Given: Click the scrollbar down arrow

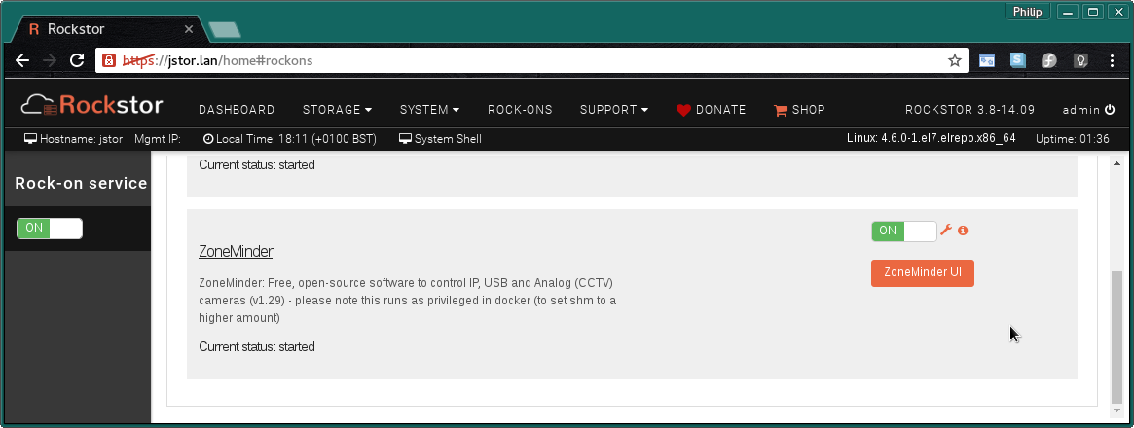Looking at the screenshot, I should pos(1116,411).
